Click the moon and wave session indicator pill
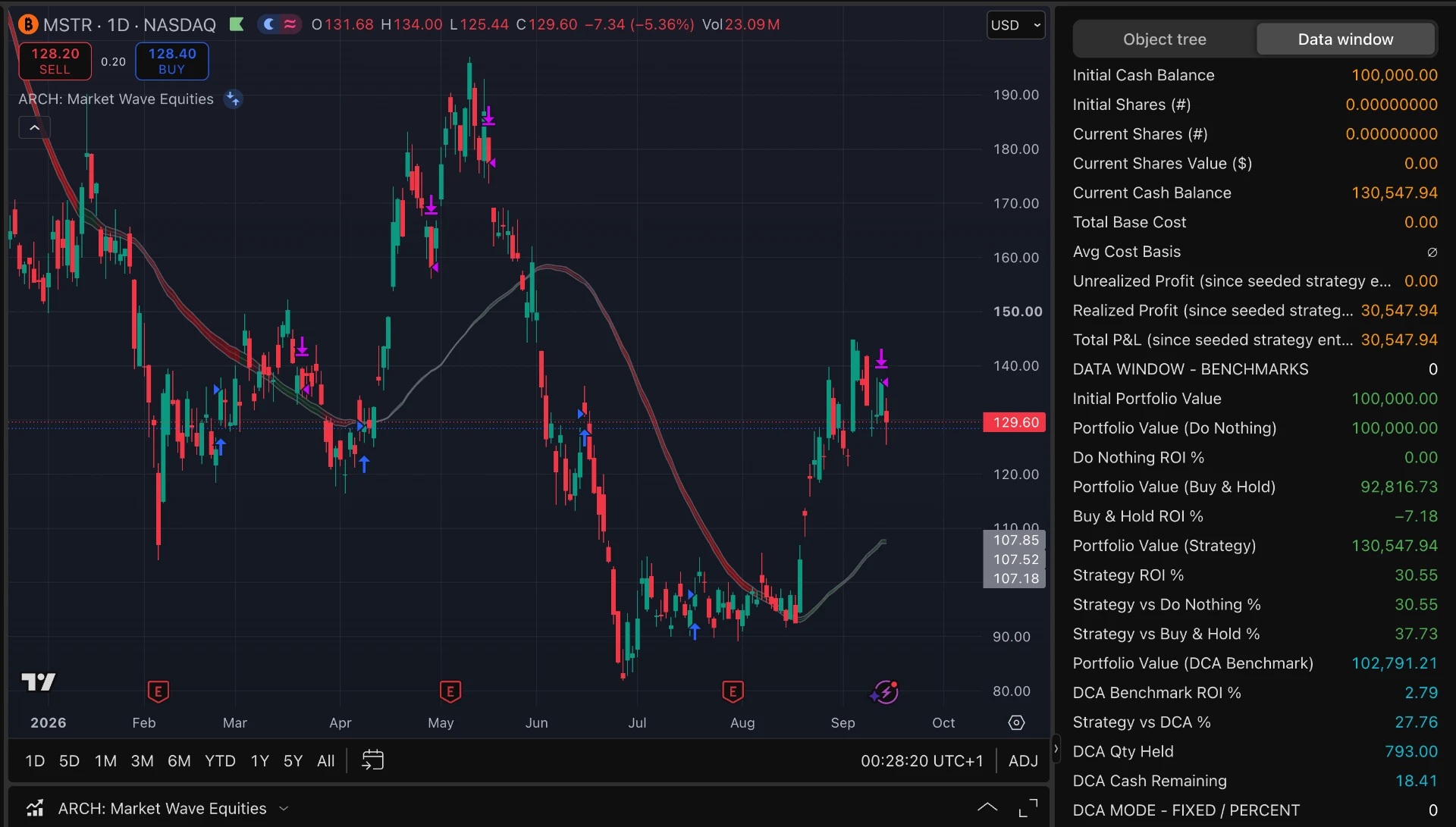 [x=279, y=24]
